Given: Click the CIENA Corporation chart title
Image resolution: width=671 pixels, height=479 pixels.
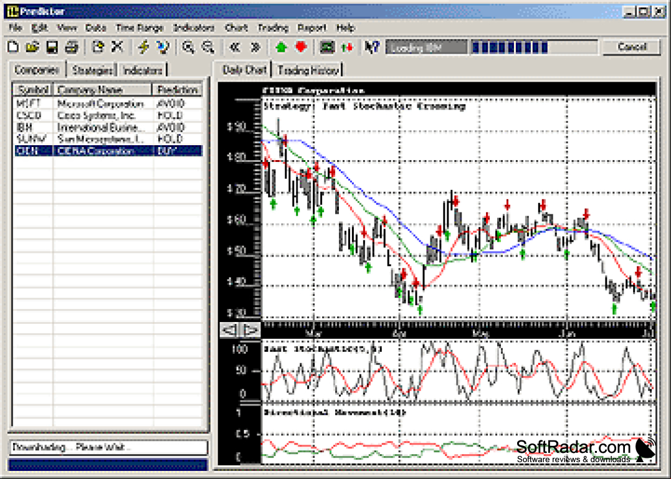Looking at the screenshot, I should coord(313,90).
